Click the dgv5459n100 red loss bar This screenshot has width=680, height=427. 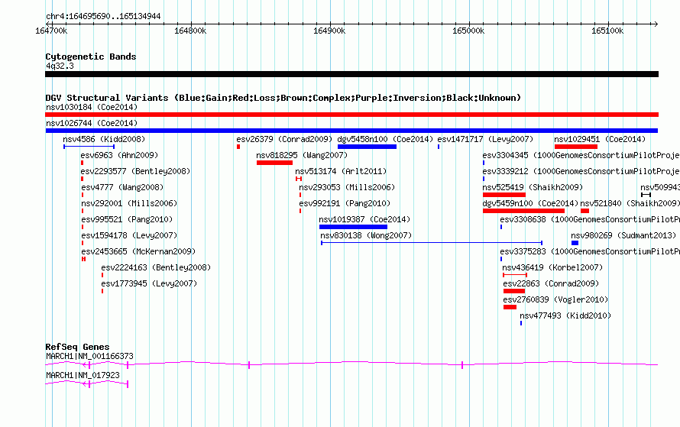click(523, 211)
